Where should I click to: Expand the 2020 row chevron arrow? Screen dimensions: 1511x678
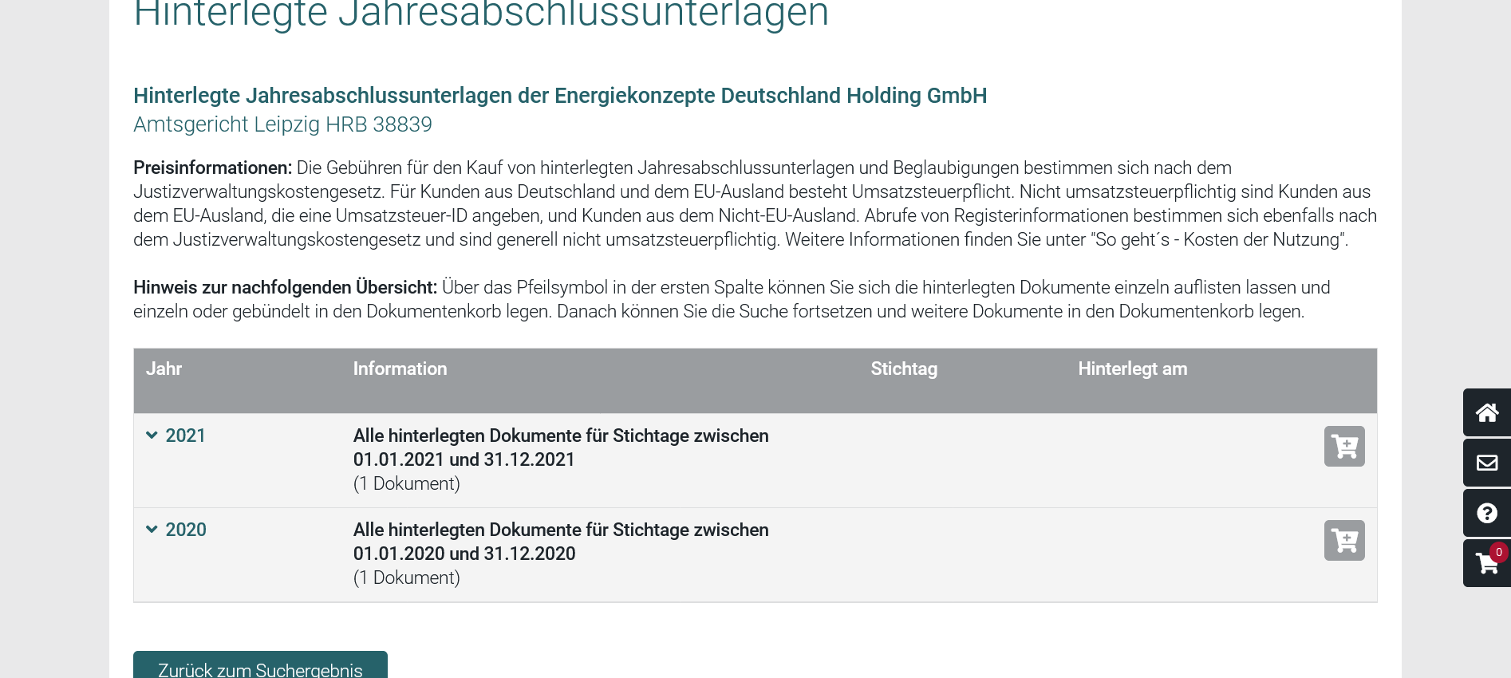152,530
